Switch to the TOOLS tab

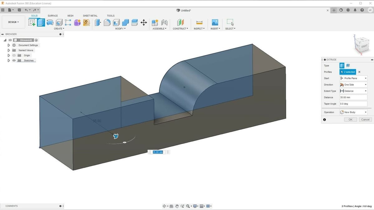point(111,16)
